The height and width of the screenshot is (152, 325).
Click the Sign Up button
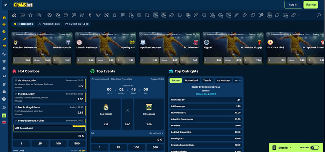tap(310, 5)
